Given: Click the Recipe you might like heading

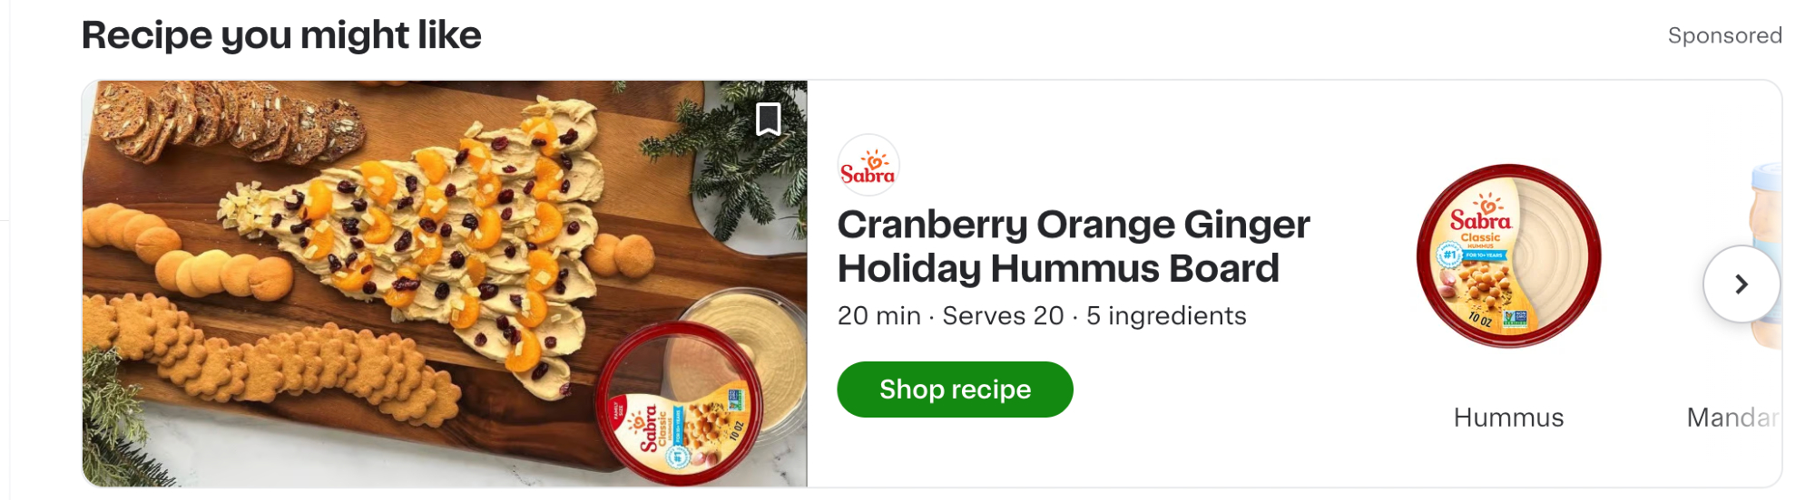Looking at the screenshot, I should (x=281, y=35).
